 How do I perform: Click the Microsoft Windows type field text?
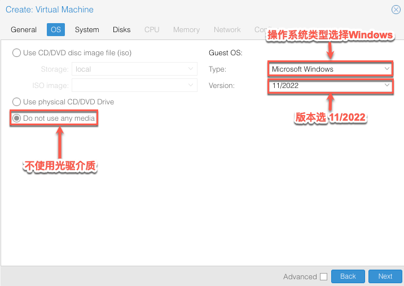(302, 69)
